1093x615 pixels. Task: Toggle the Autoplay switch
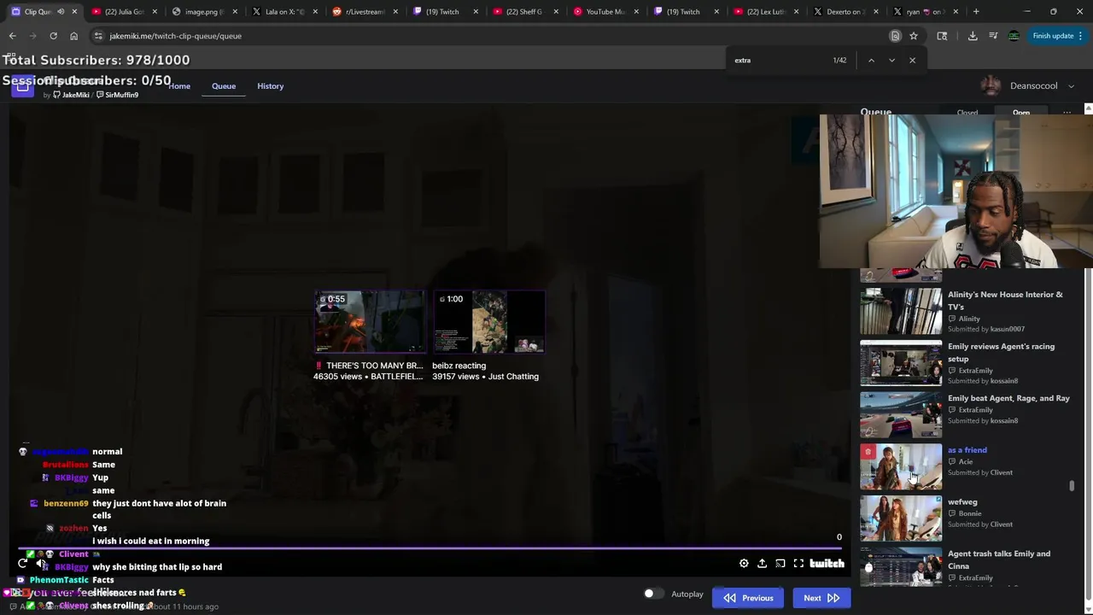652,594
